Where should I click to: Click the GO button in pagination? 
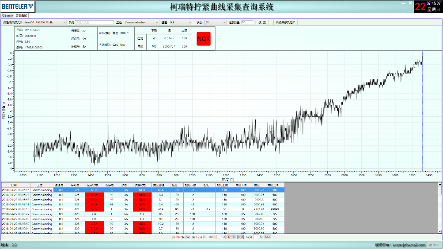click(x=267, y=237)
